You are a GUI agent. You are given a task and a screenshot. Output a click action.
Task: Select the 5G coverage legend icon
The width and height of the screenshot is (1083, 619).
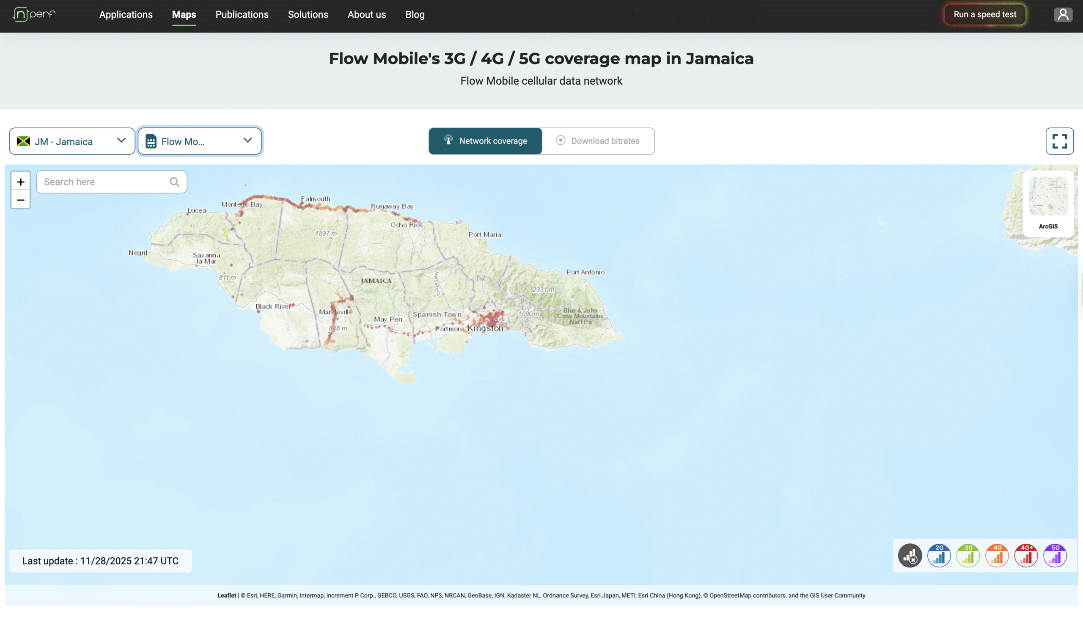point(1055,555)
